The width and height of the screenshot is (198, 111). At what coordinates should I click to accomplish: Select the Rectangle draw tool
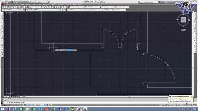click(x=2, y=23)
